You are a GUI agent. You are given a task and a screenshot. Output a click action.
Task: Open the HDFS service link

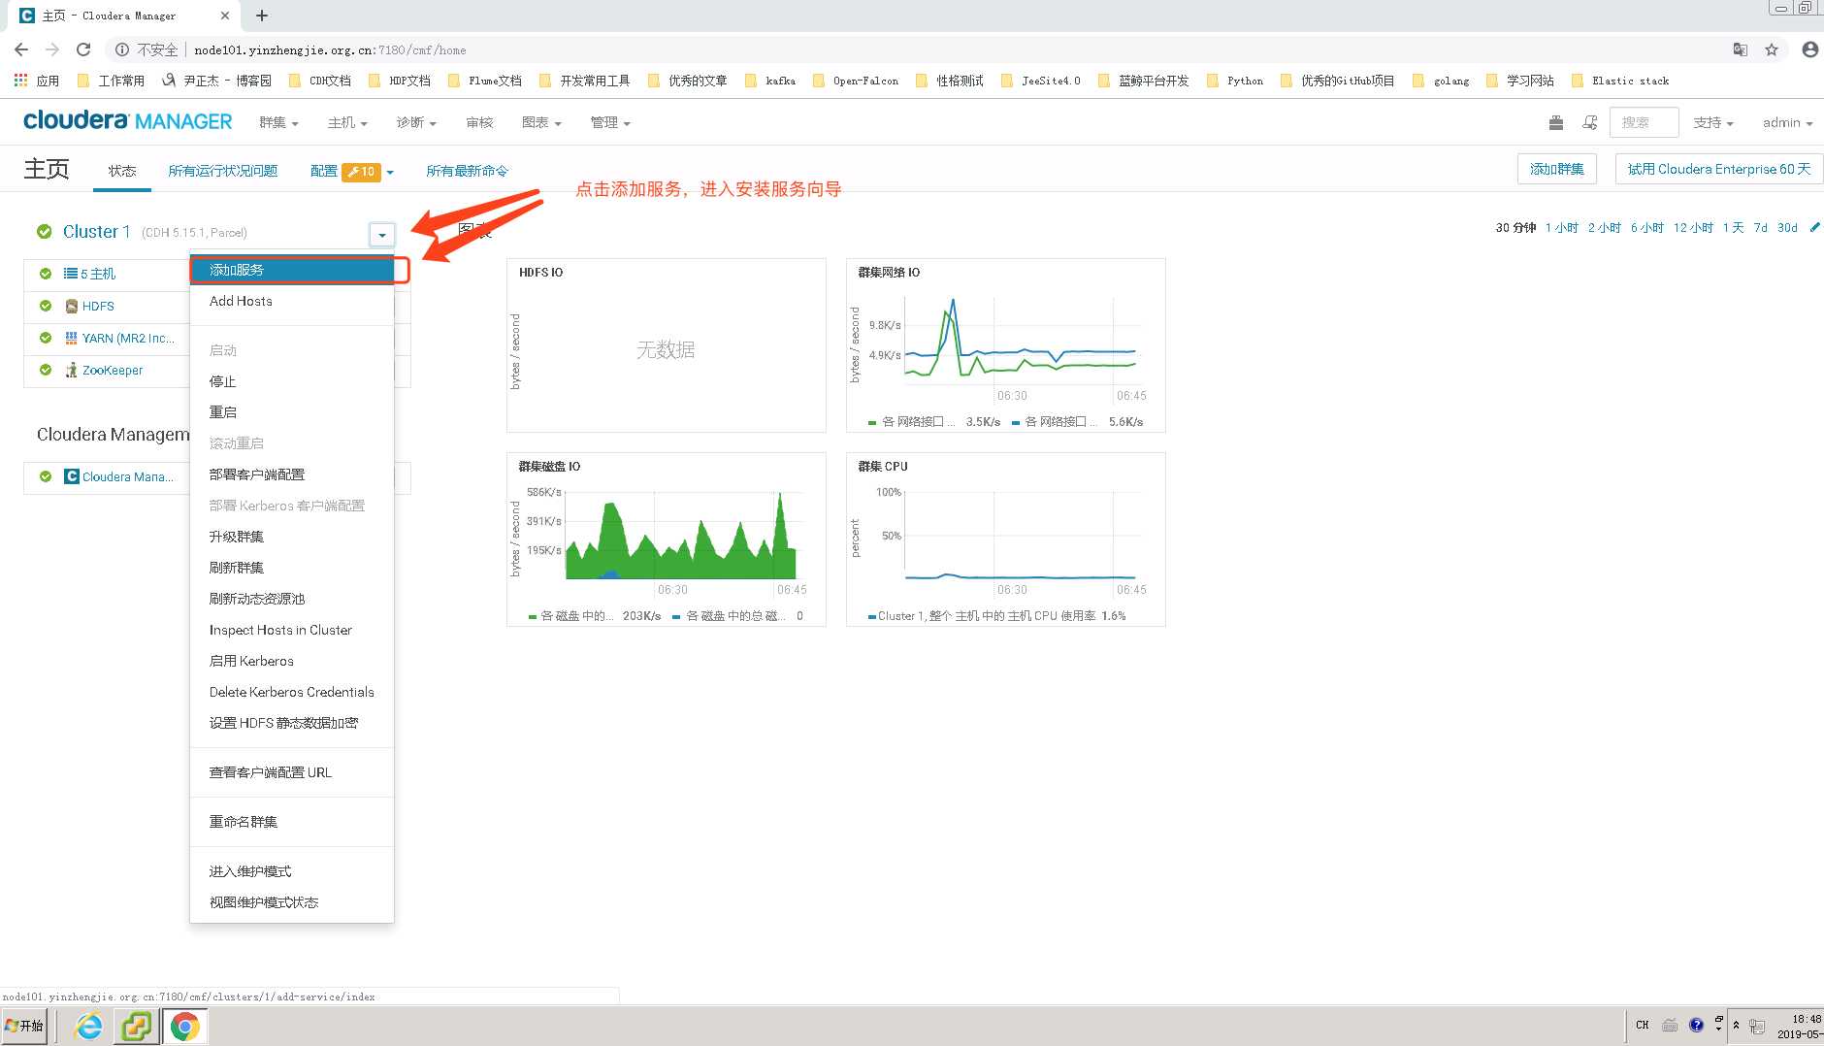(x=98, y=306)
